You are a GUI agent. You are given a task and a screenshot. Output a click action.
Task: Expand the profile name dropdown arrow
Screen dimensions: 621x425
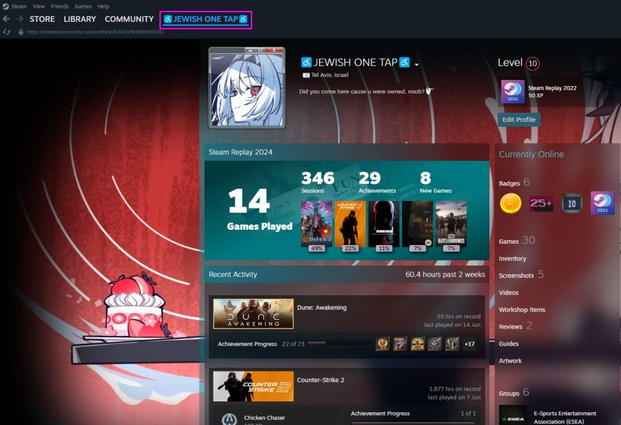(417, 64)
